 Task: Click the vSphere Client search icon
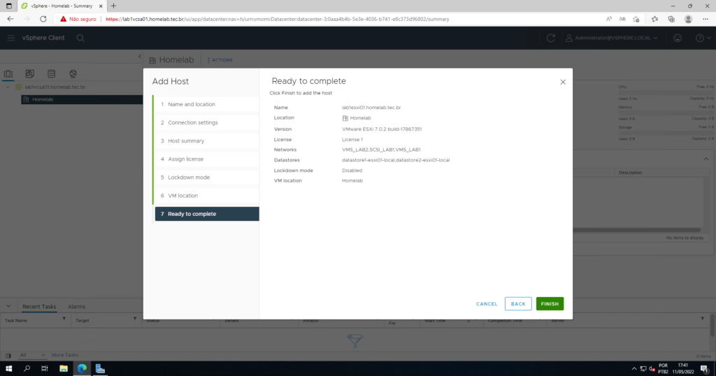(80, 38)
